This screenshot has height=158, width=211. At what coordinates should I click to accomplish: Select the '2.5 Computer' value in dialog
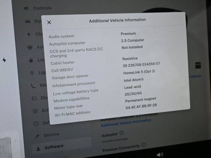point(133,40)
